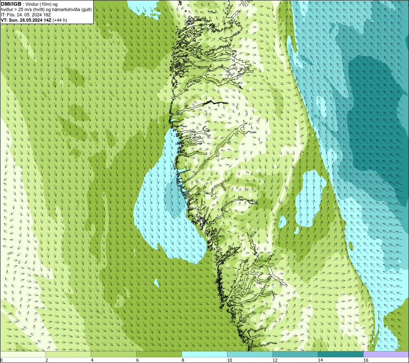The image size is (409, 363).
Task: Click legend scale label '2'
Action: [x=47, y=361]
